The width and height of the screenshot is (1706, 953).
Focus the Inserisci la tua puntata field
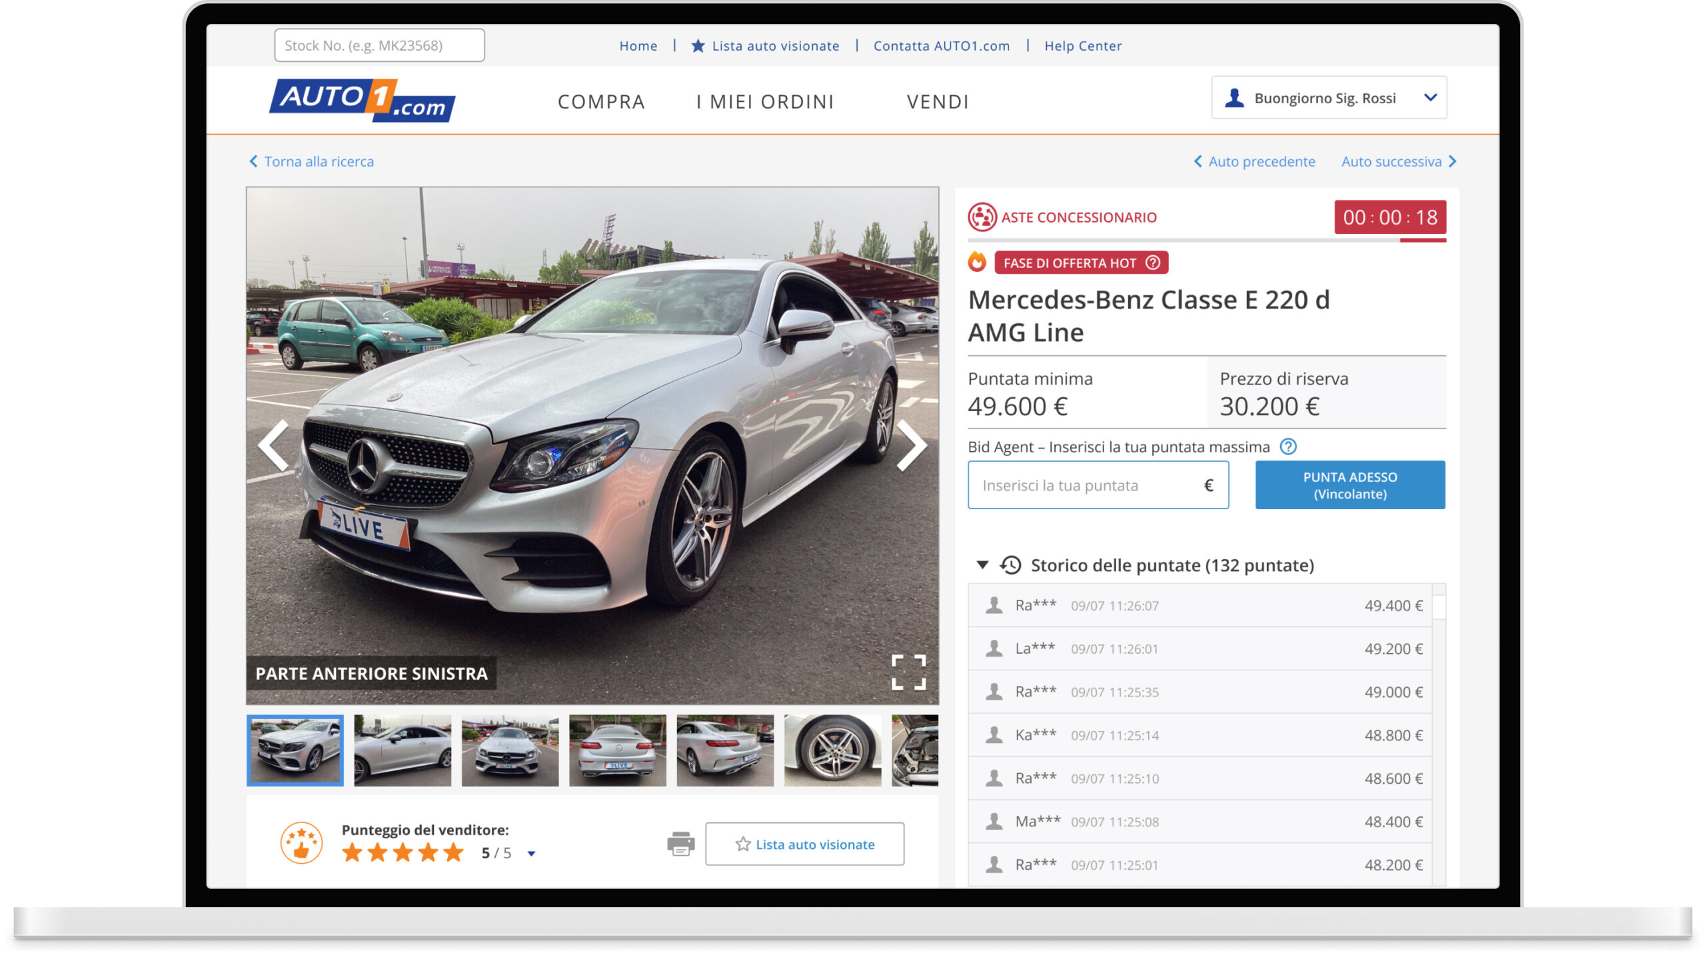pyautogui.click(x=1098, y=485)
